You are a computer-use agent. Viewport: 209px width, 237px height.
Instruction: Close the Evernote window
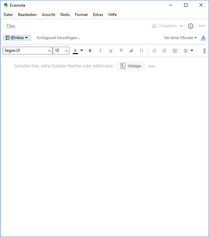pos(201,5)
